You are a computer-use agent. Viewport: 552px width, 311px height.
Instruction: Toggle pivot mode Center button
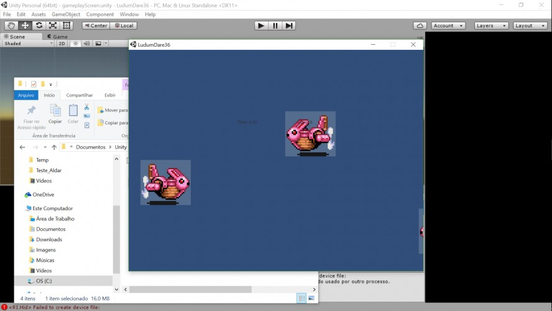click(96, 26)
